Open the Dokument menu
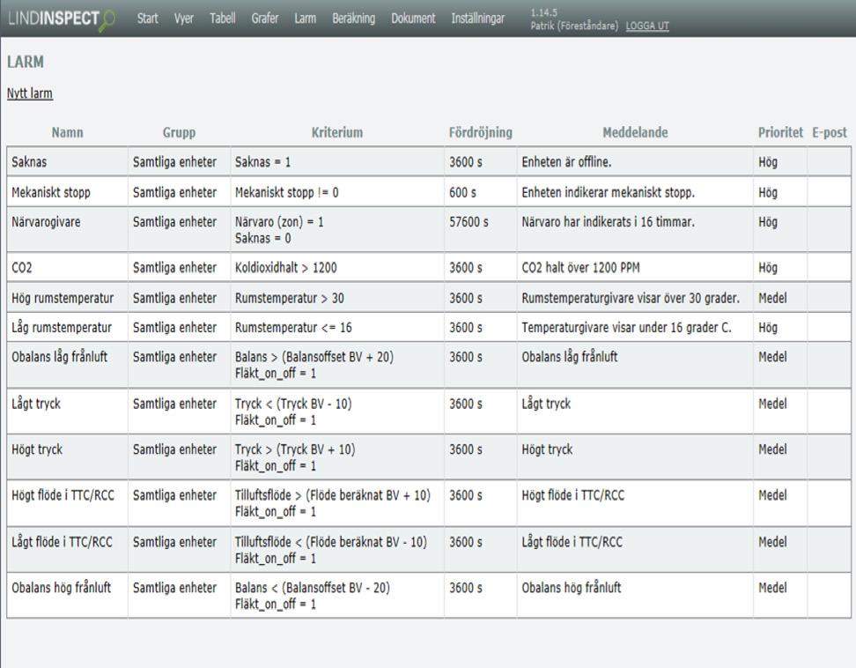Image resolution: width=856 pixels, height=668 pixels. [413, 19]
